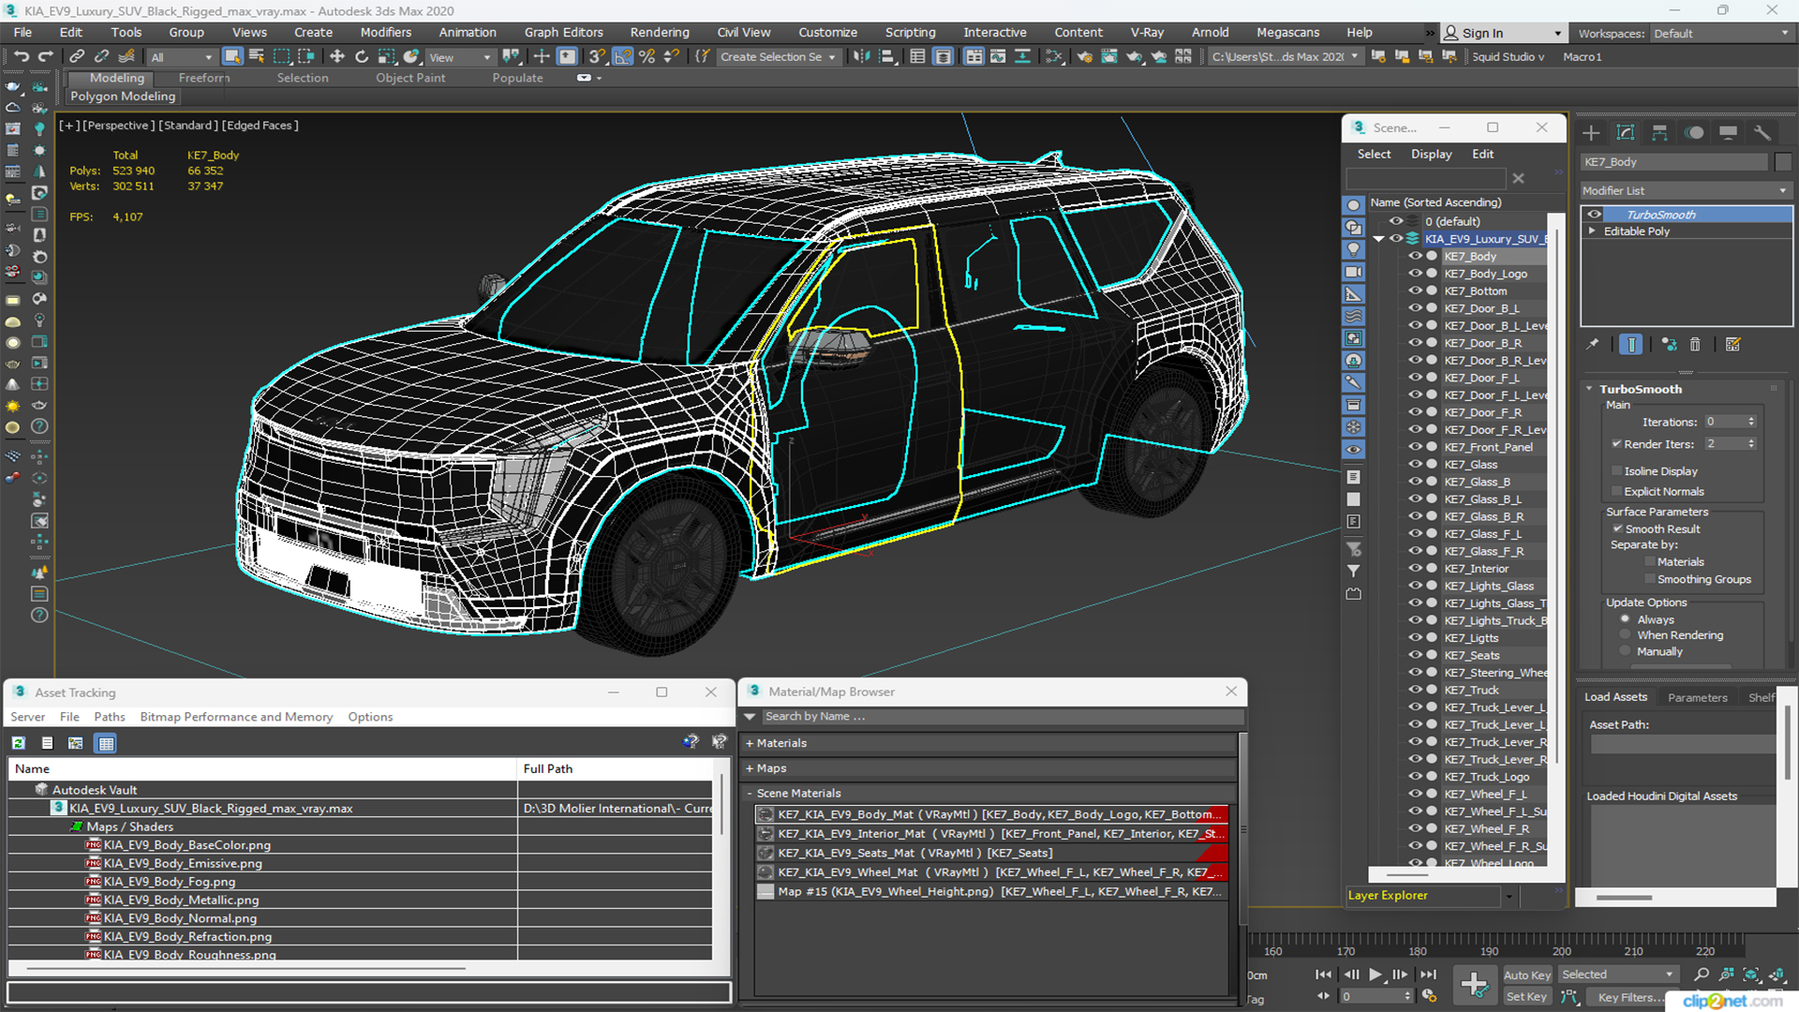Toggle visibility eye of KE7_Glass

click(1415, 464)
